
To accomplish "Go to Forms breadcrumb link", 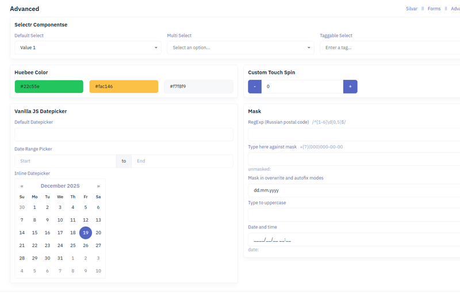I will [x=434, y=9].
